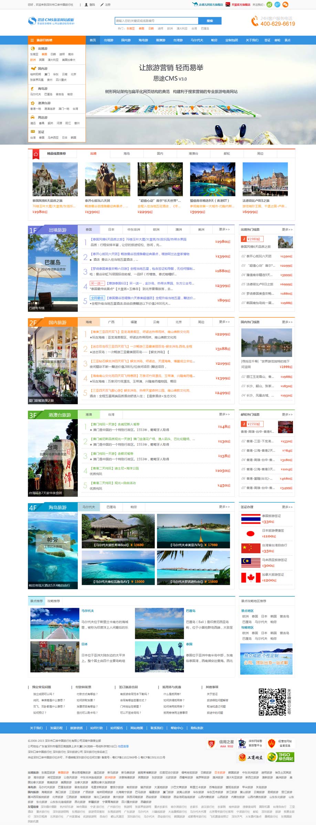Expand 更多>> beside 邮轮热门线路
The height and width of the screenshot is (827, 316).
(x=287, y=415)
